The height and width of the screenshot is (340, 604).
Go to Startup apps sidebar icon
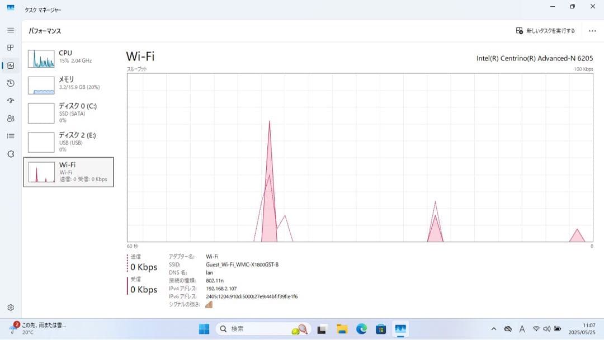coord(11,101)
